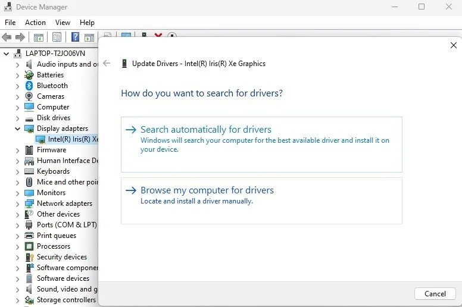The image size is (462, 307).
Task: Click the Software components icon
Action: (30, 268)
